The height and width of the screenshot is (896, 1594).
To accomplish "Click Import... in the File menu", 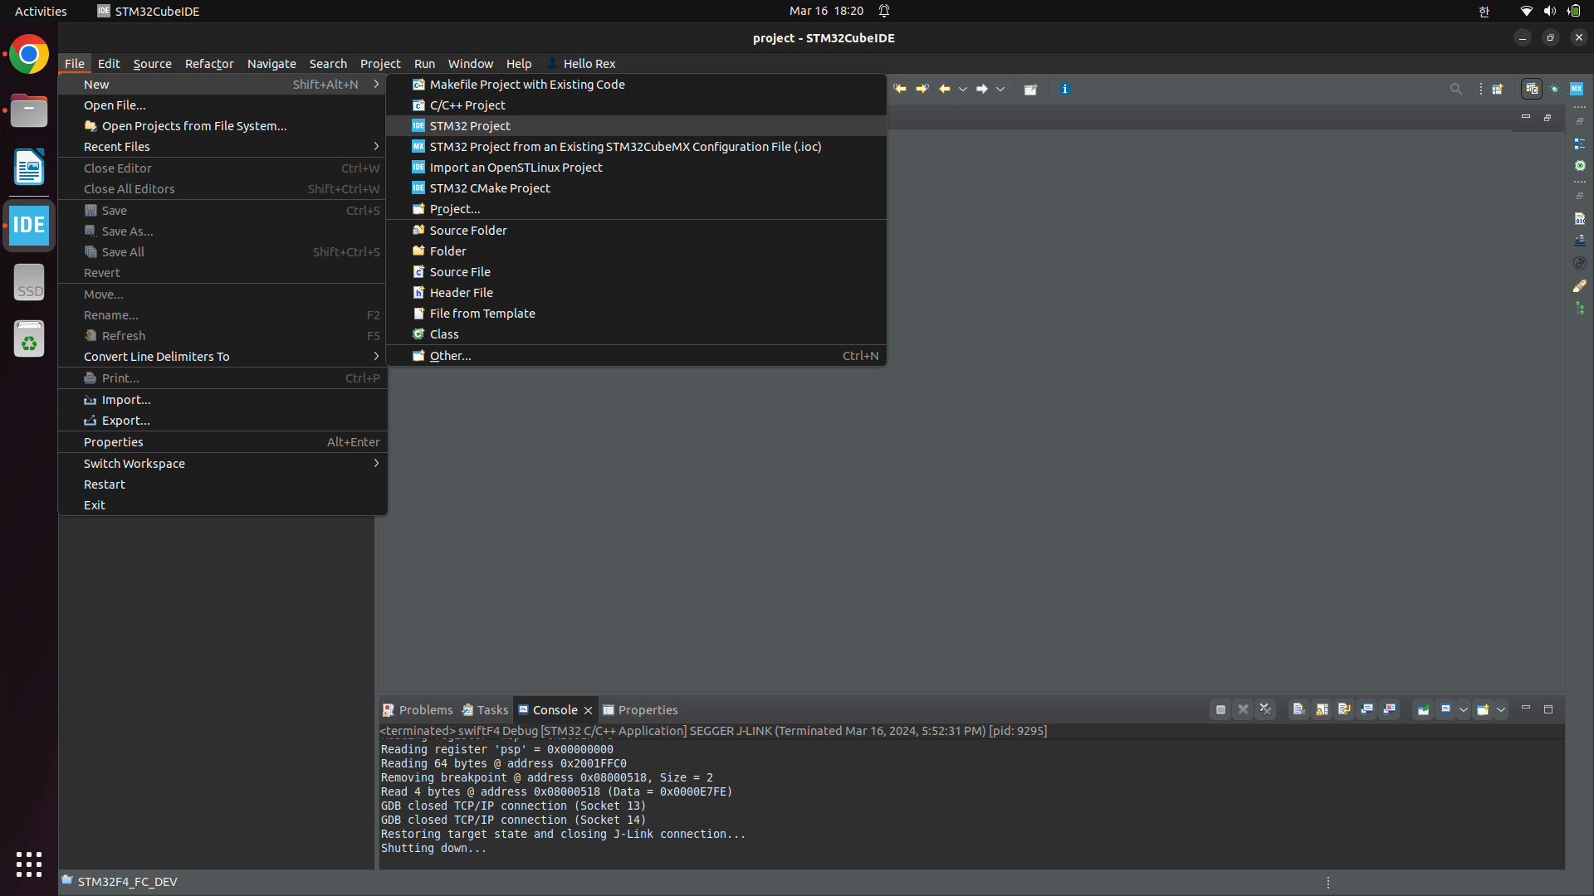I will [125, 400].
